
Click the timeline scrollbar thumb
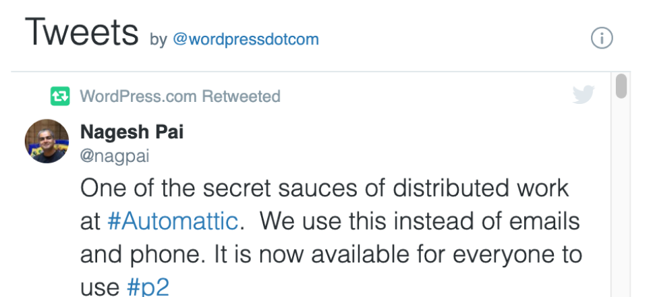[x=621, y=87]
